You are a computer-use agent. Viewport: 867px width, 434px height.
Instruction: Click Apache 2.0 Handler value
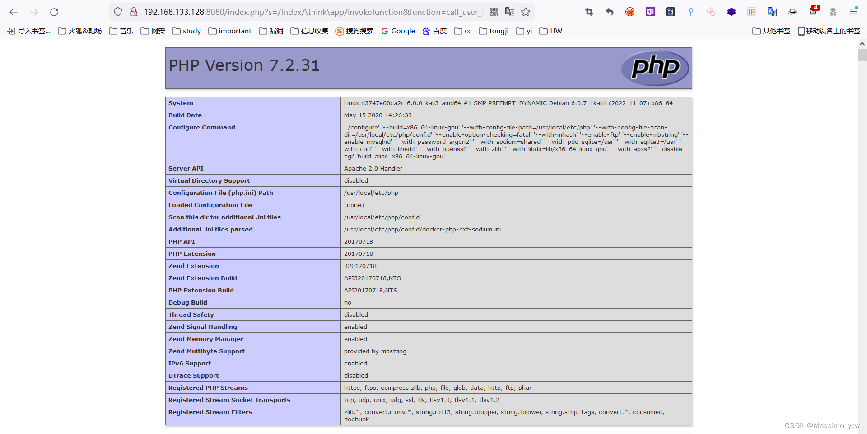coord(373,169)
